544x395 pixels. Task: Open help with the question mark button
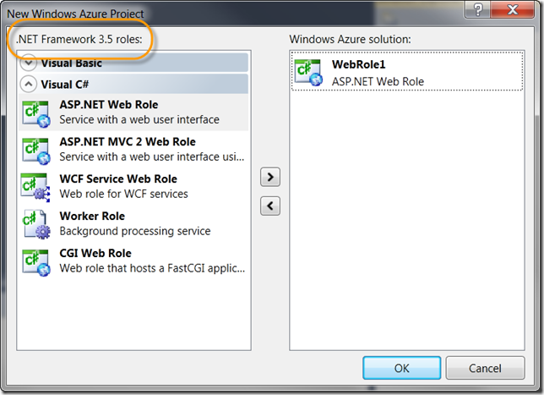pos(477,9)
